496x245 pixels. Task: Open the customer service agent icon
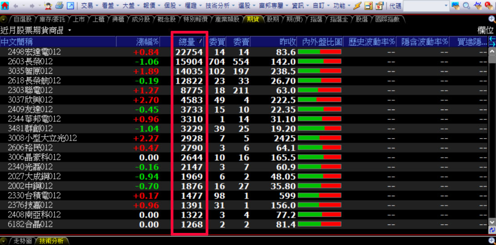tap(48, 6)
